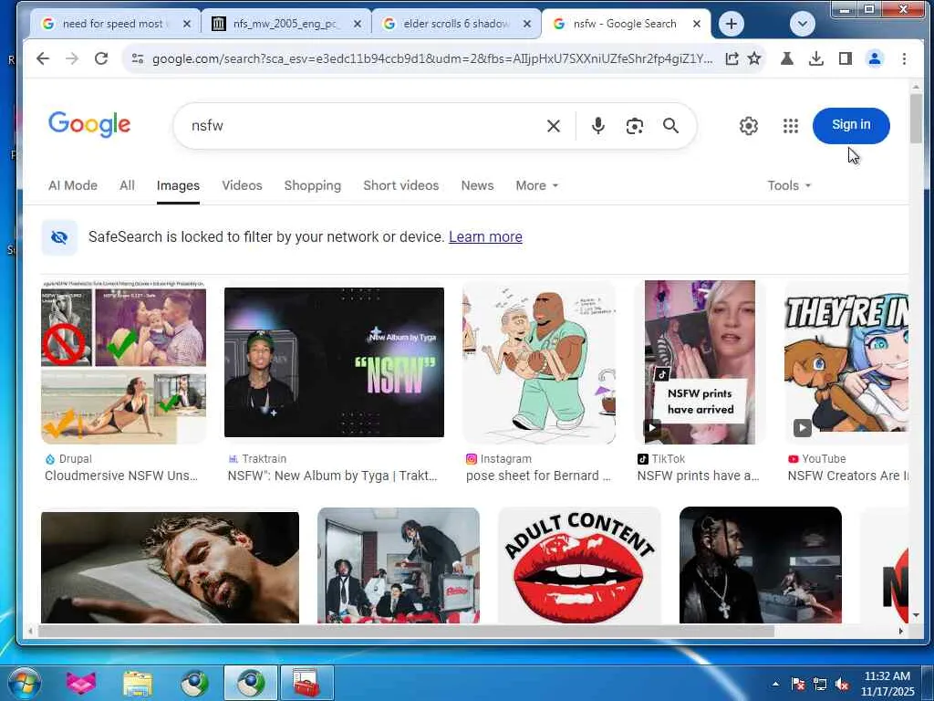
Task: Open the Traktrain Tyga album thumbnail
Action: (334, 362)
